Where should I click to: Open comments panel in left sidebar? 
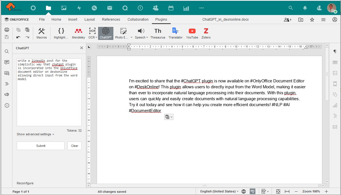pyautogui.click(x=7, y=62)
